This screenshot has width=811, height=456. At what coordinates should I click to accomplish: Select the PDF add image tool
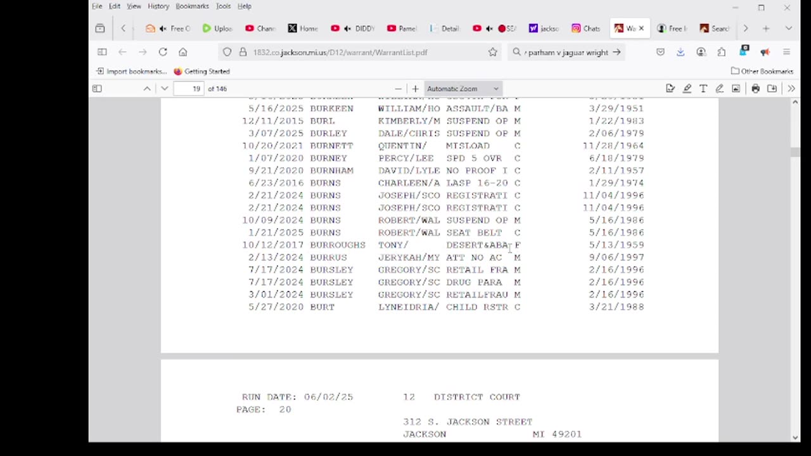pyautogui.click(x=736, y=89)
